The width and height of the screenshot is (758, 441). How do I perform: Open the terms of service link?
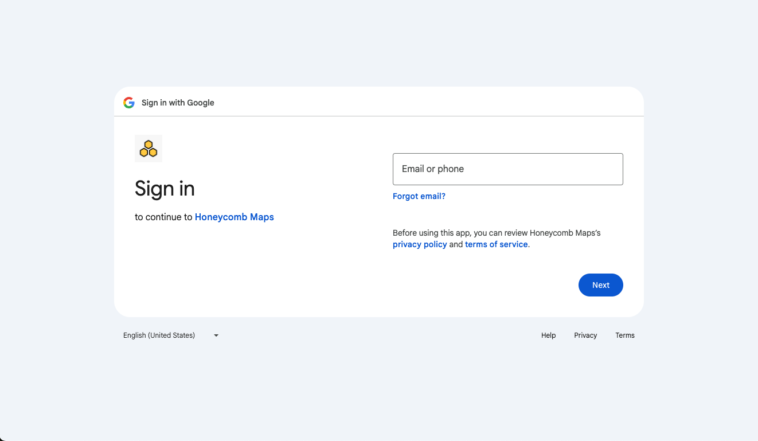coord(496,244)
